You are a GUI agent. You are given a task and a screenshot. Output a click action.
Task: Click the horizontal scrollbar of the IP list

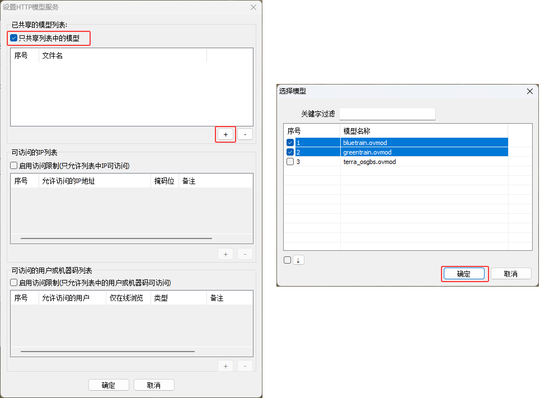(x=116, y=238)
